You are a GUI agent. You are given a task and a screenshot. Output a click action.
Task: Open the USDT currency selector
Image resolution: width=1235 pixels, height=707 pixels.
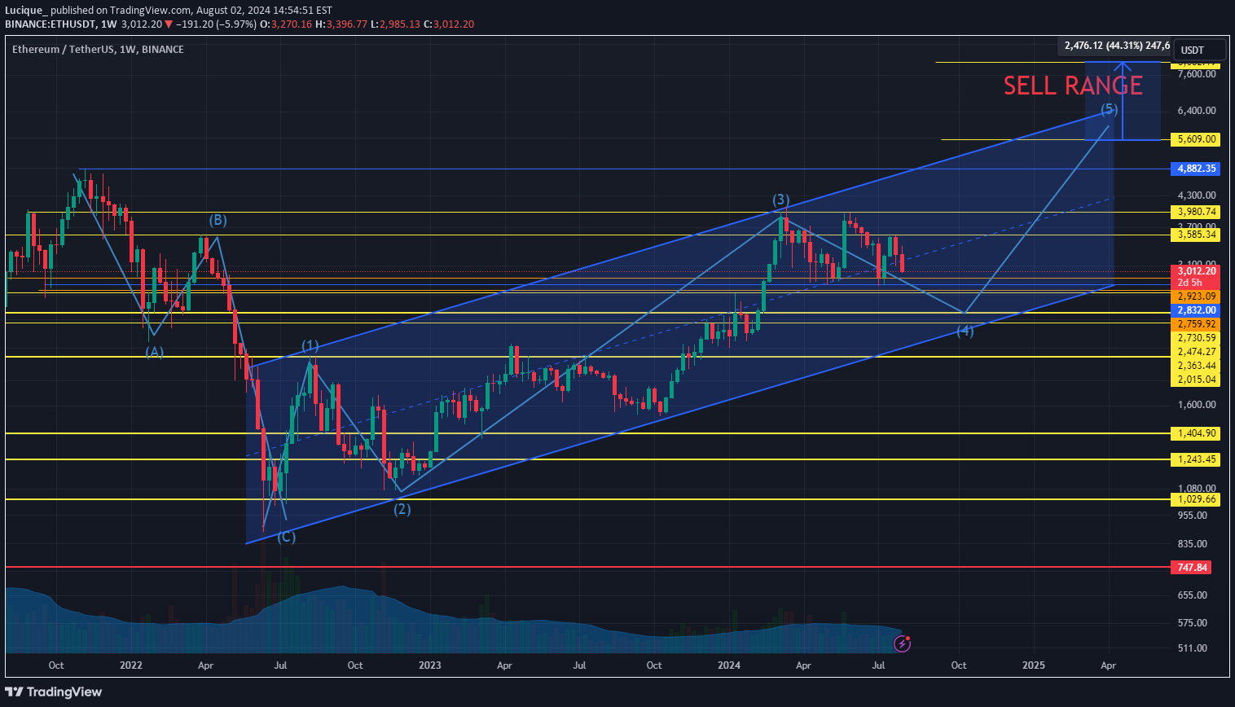click(x=1198, y=50)
